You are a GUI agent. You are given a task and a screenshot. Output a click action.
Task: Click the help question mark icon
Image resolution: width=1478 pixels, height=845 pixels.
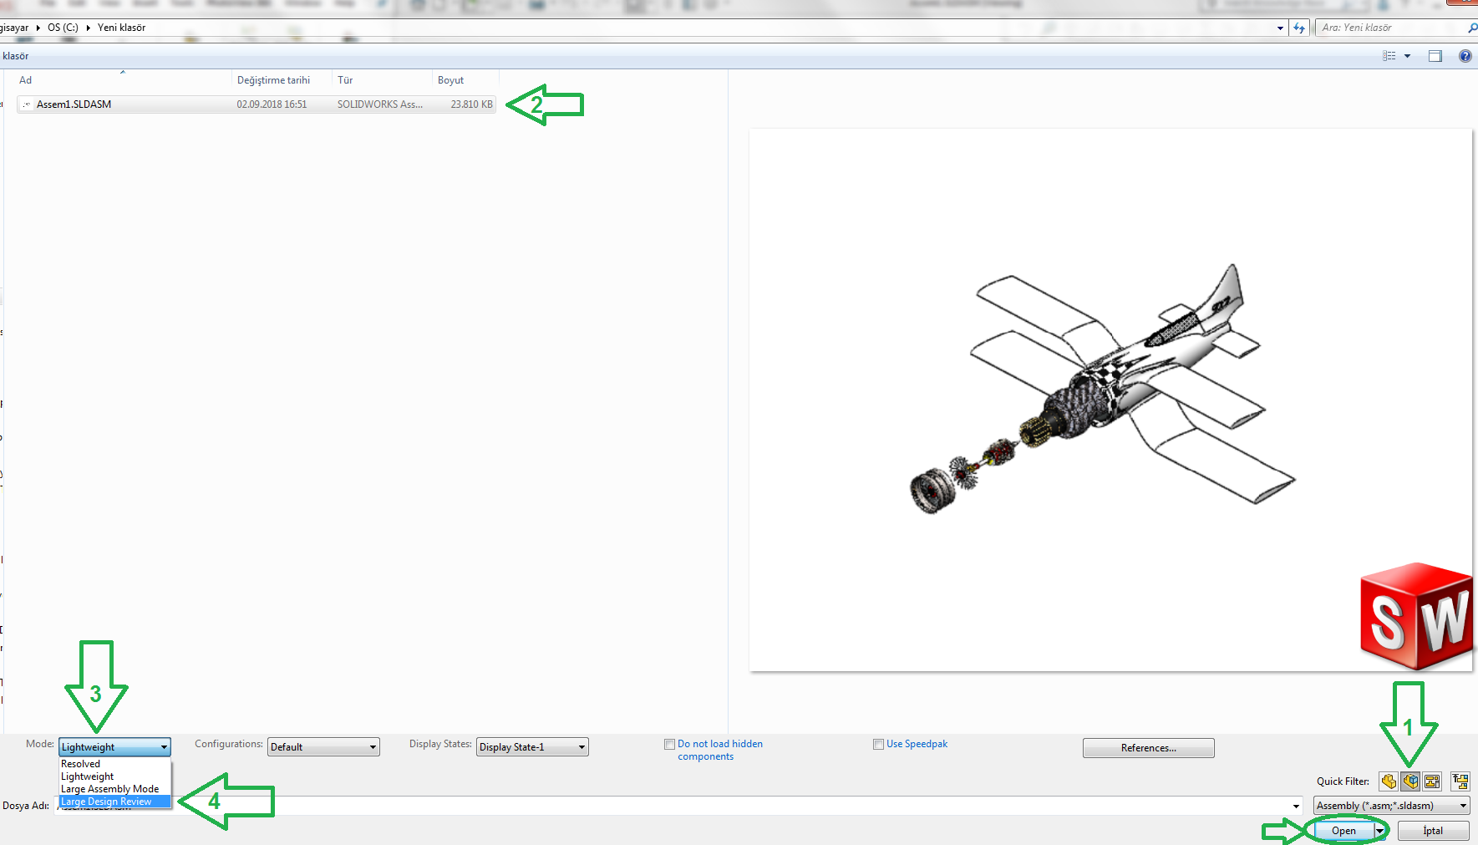coord(1465,56)
